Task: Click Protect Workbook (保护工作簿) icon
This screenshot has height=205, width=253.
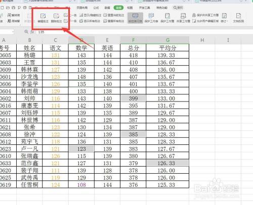Action: click(167, 16)
